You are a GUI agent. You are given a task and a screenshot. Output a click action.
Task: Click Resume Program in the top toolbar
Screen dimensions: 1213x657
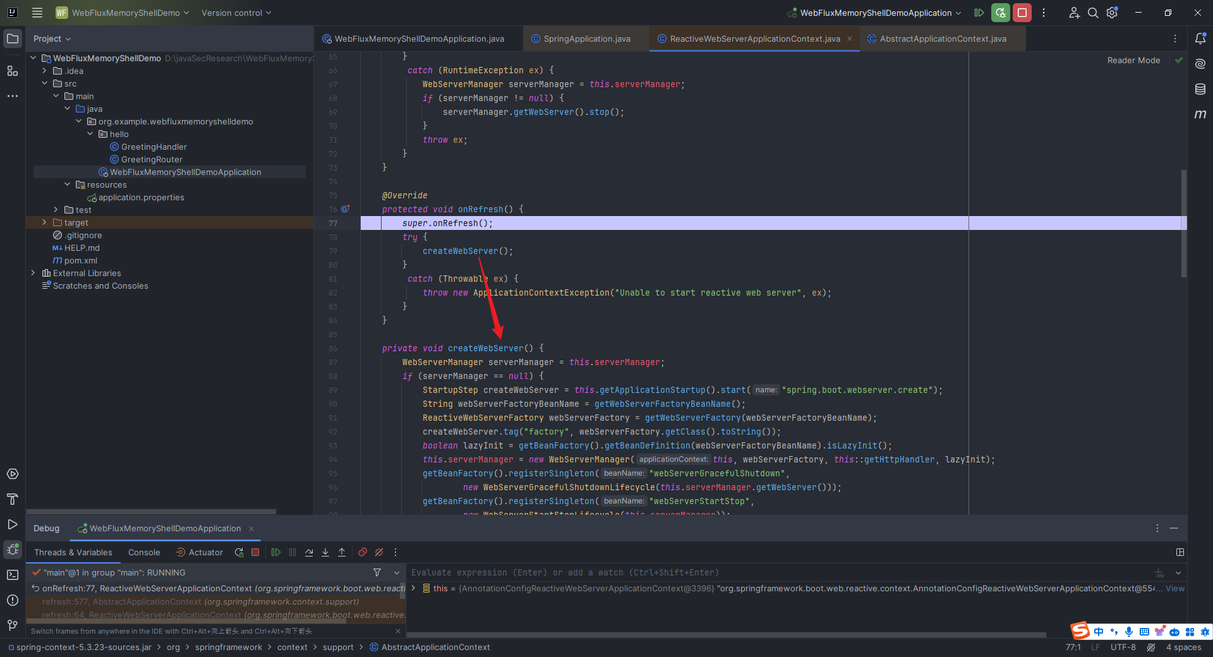(x=979, y=13)
